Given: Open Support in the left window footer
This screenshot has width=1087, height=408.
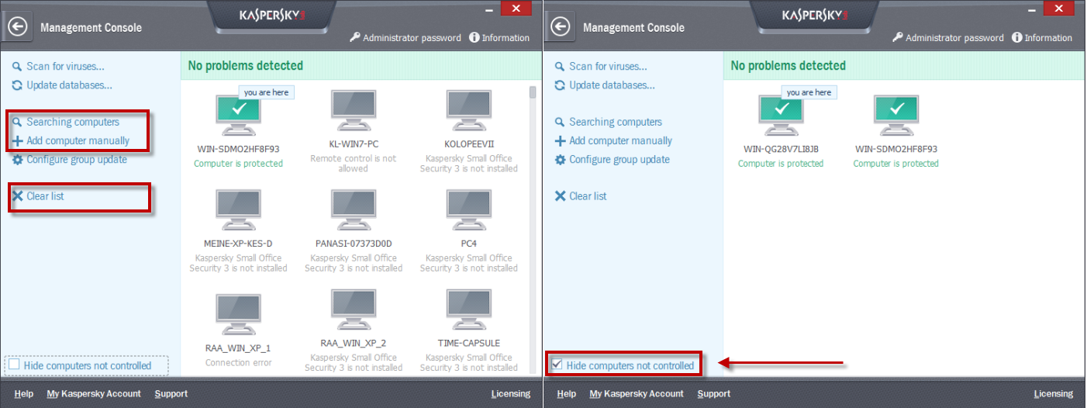Looking at the screenshot, I should (171, 394).
